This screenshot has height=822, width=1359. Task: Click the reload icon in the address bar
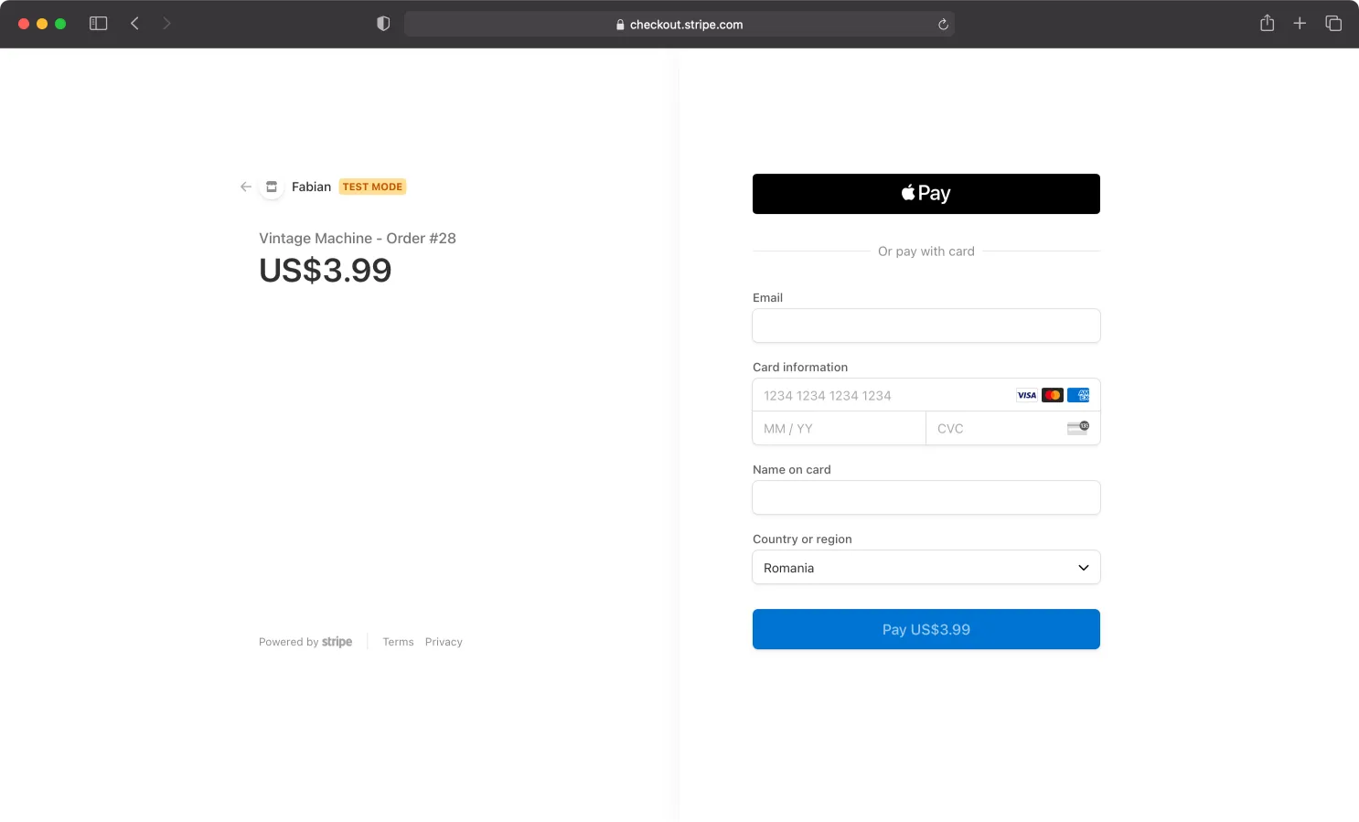click(x=942, y=24)
